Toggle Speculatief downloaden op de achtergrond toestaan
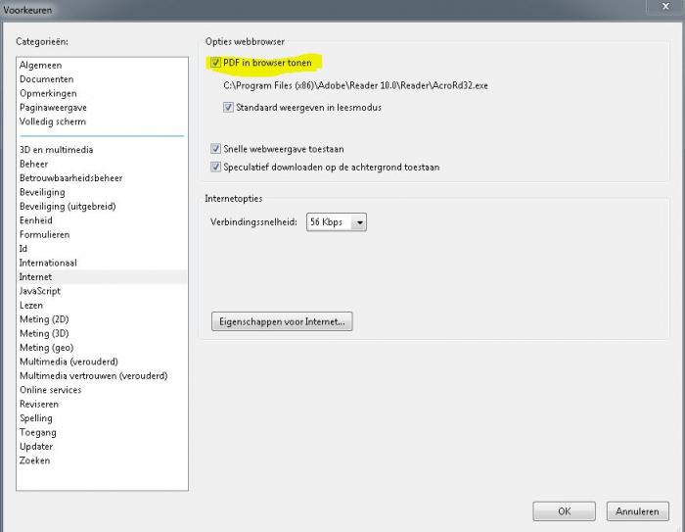Image resolution: width=685 pixels, height=532 pixels. [x=215, y=167]
